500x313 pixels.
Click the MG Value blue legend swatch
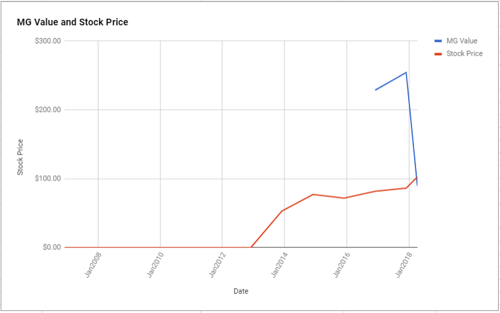[x=438, y=41]
